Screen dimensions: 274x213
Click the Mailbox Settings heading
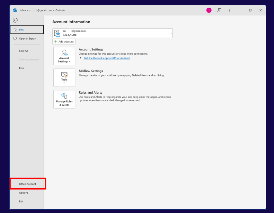(91, 71)
